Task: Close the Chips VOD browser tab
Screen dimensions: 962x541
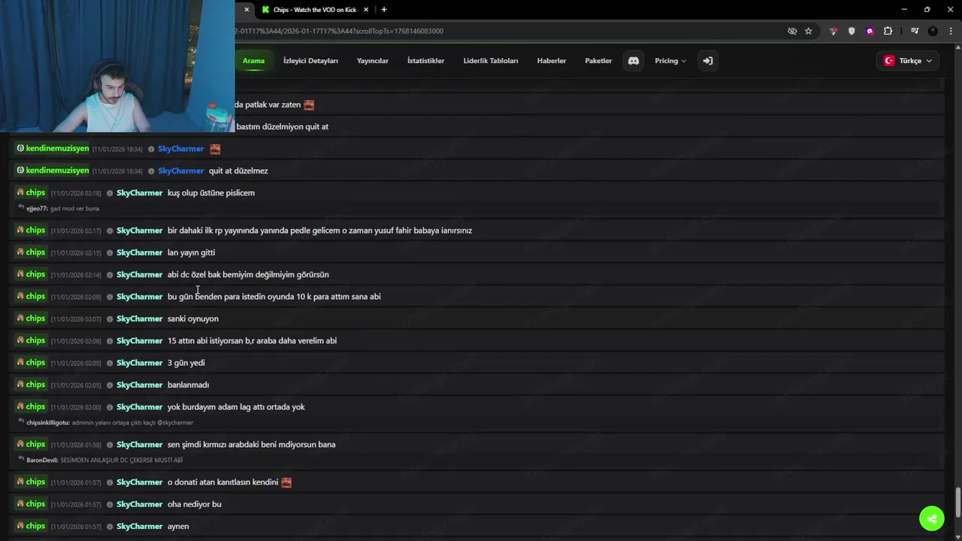Action: tap(366, 10)
